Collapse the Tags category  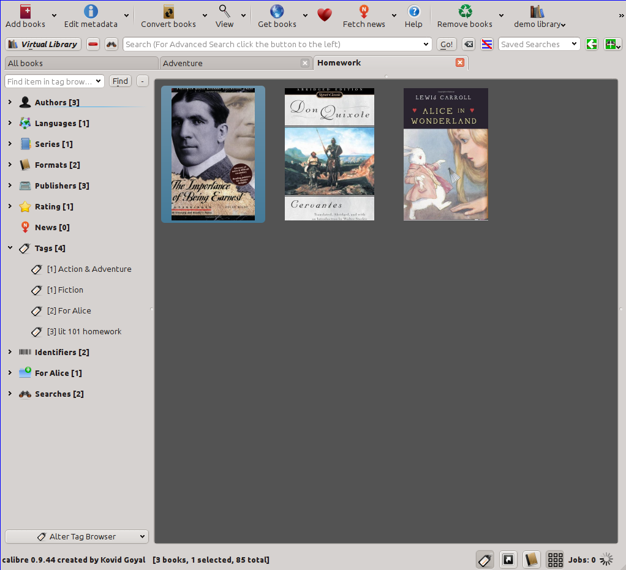10,248
